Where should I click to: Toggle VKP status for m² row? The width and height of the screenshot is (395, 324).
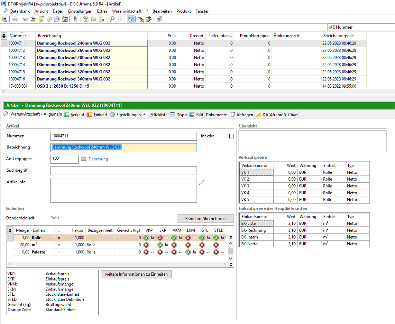click(146, 245)
